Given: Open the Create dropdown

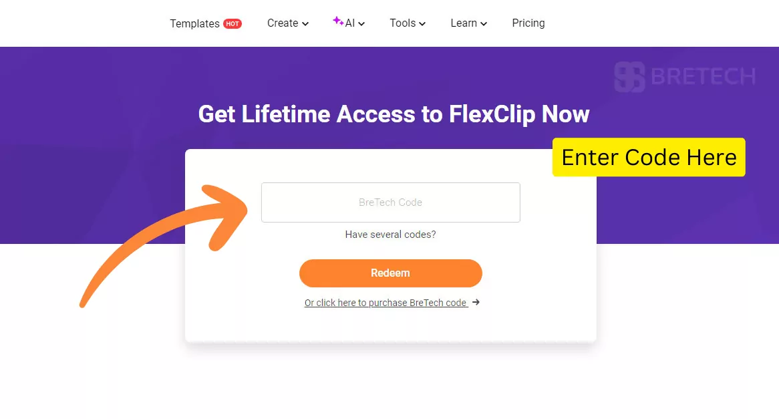Looking at the screenshot, I should point(283,23).
